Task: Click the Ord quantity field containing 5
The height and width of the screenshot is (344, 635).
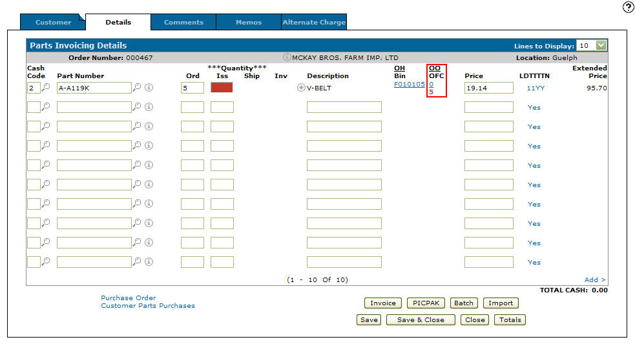Action: pos(193,88)
